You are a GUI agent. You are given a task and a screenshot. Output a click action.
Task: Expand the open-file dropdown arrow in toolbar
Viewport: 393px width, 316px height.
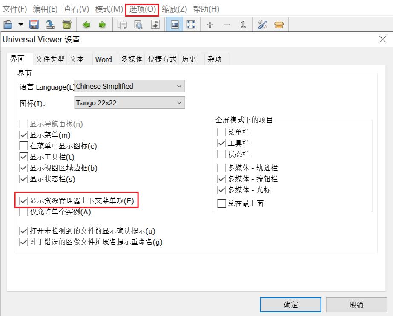tap(21, 25)
